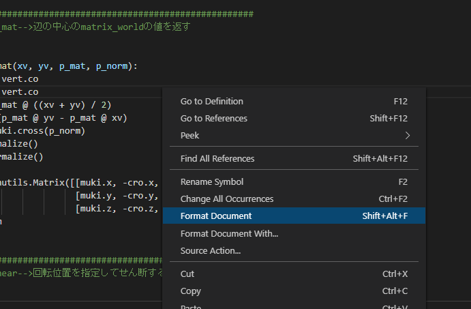This screenshot has width=471, height=309.
Task: Select Go to Definition menu entry
Action: pos(212,102)
